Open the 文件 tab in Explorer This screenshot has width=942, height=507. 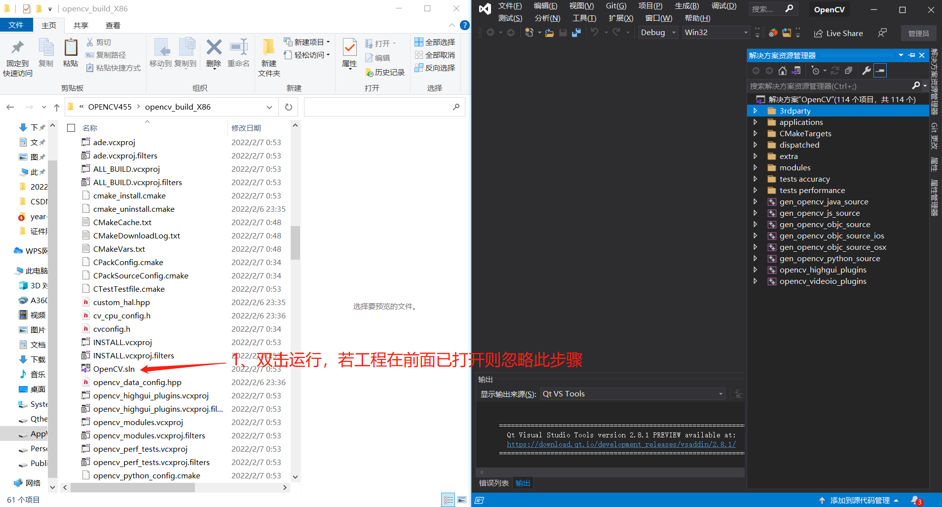16,25
